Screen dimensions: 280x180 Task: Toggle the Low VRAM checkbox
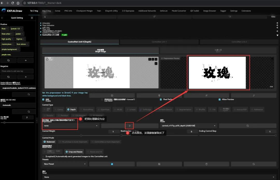pyautogui.click(x=102, y=100)
